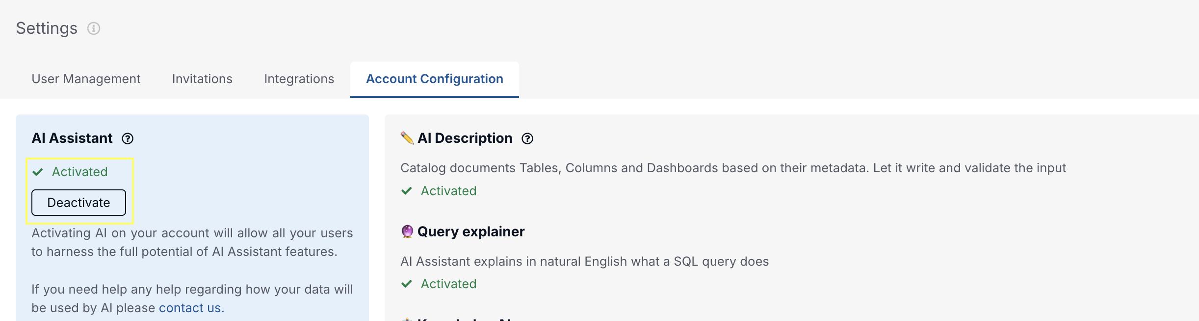Click the pencil icon beside AI Description
This screenshot has height=321, width=1199.
coord(407,138)
